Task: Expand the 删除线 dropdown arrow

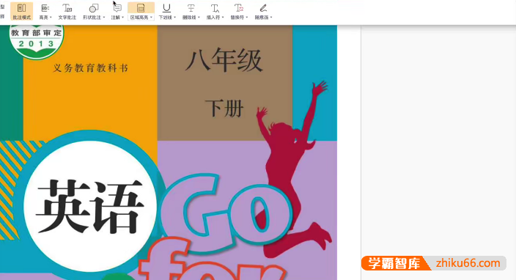Action: (199, 18)
